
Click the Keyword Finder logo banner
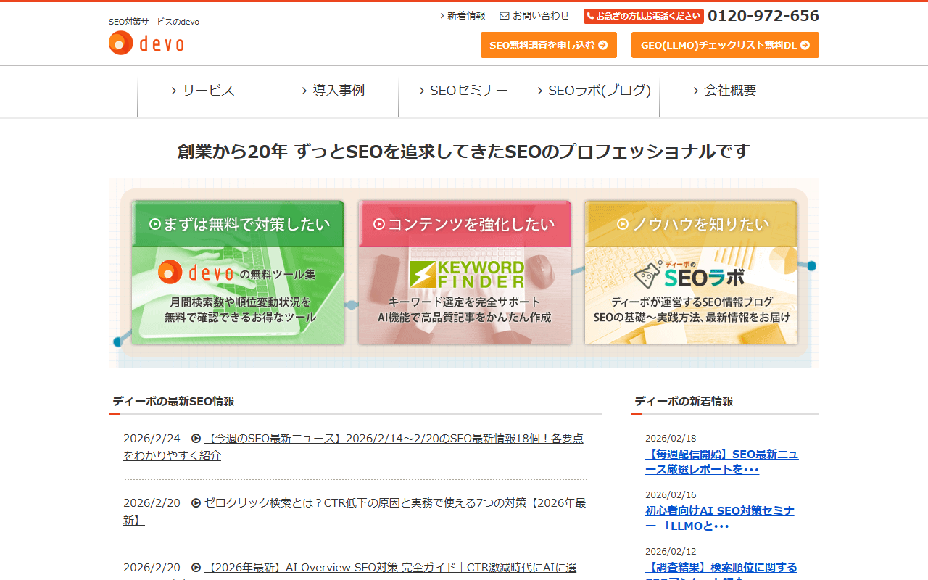coord(466,275)
